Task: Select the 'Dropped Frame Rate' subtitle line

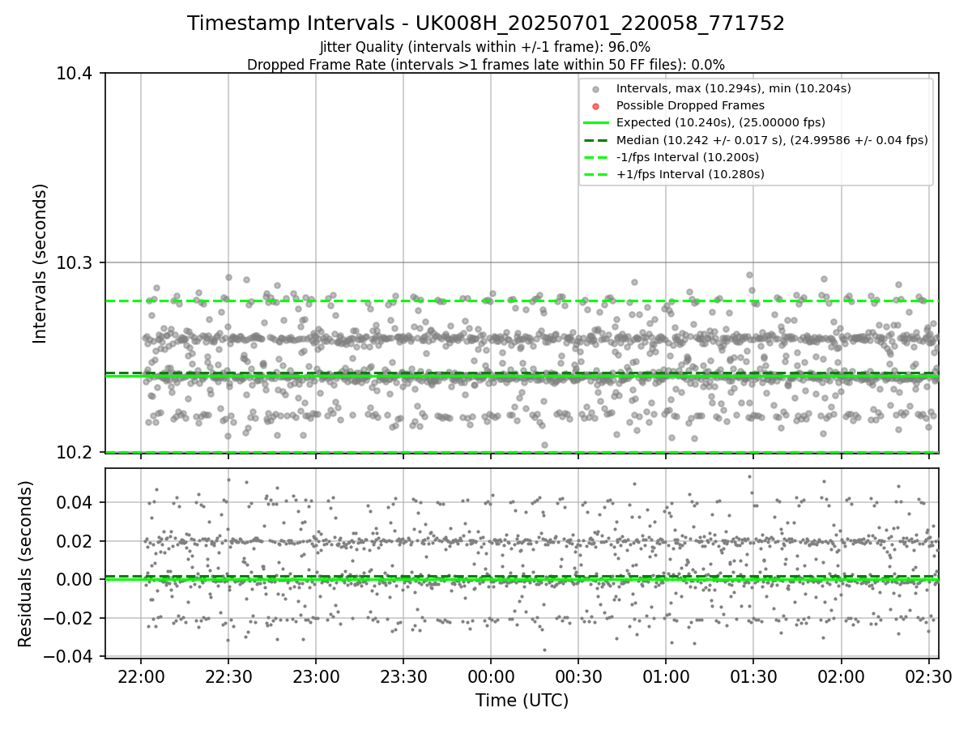Action: 486,65
